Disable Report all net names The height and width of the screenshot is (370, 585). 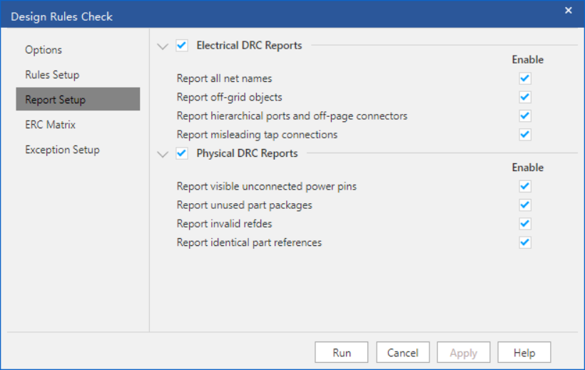click(x=525, y=78)
